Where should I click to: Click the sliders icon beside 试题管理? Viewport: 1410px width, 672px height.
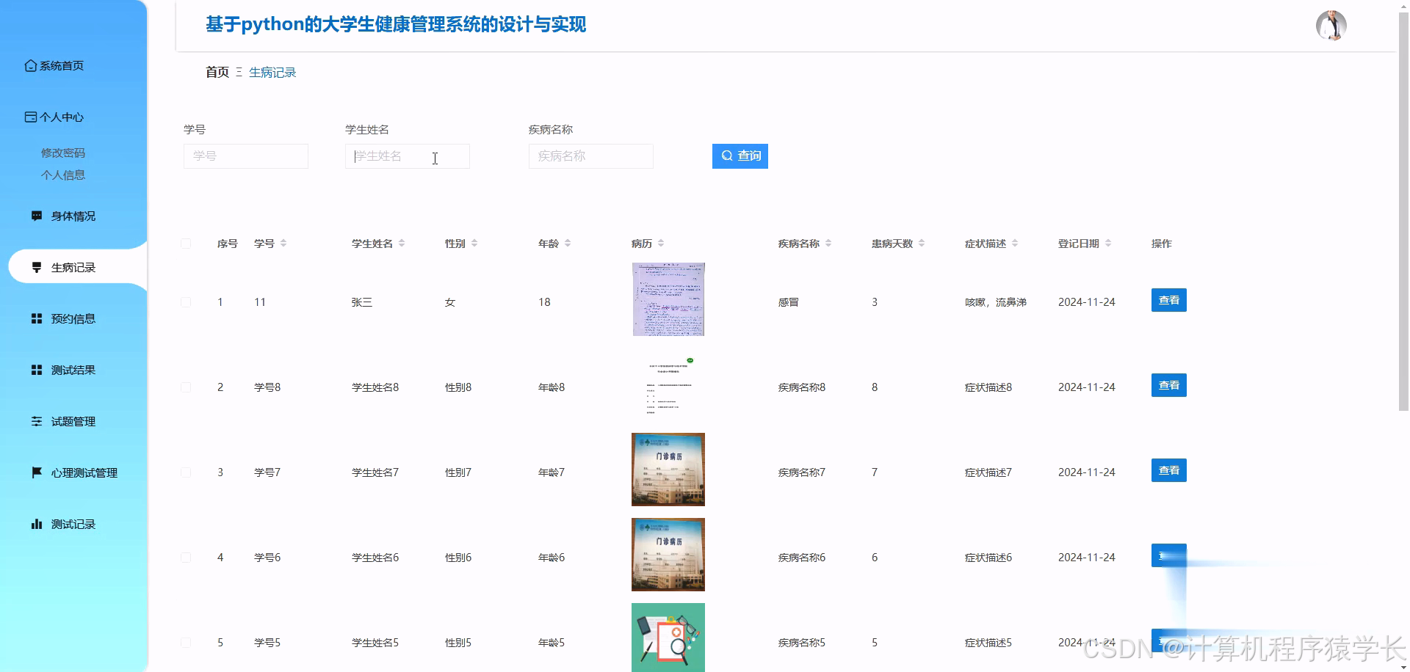(x=37, y=422)
